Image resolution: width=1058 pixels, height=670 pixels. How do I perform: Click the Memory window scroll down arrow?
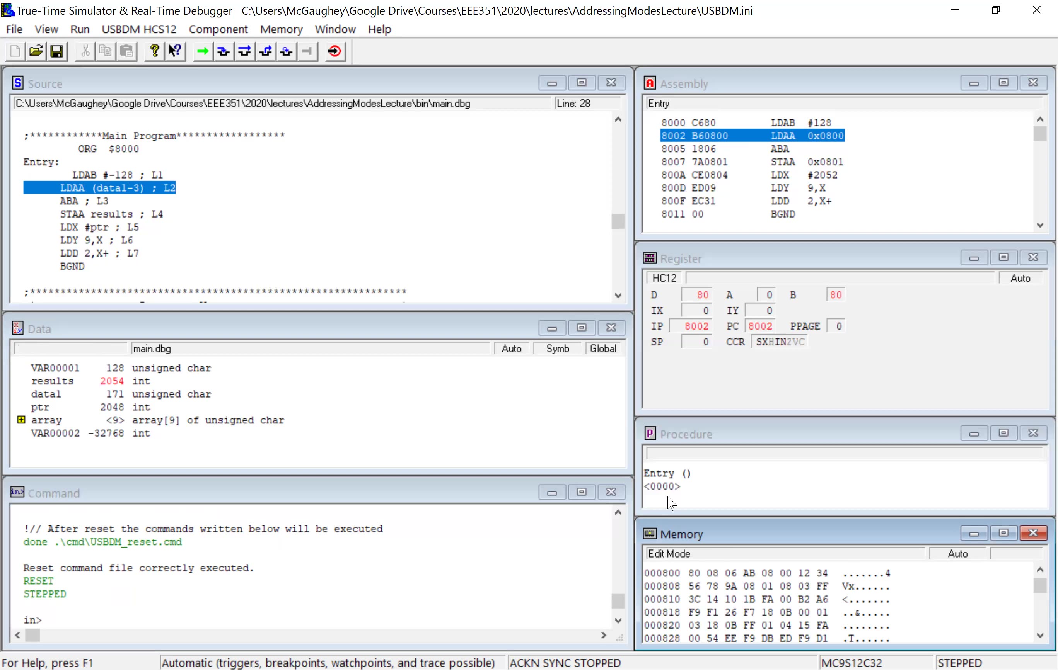(x=1039, y=635)
